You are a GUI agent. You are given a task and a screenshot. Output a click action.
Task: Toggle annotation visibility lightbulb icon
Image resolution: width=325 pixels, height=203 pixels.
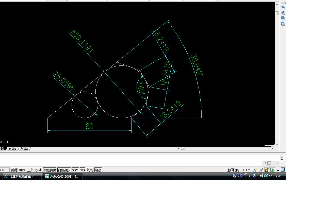point(255,170)
